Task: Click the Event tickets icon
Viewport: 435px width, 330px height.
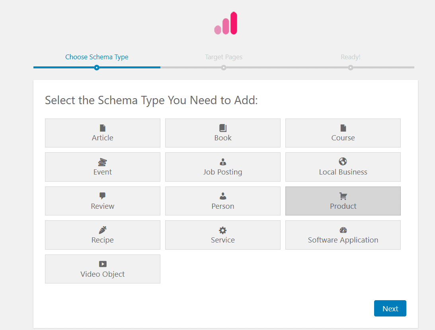Action: [x=103, y=162]
